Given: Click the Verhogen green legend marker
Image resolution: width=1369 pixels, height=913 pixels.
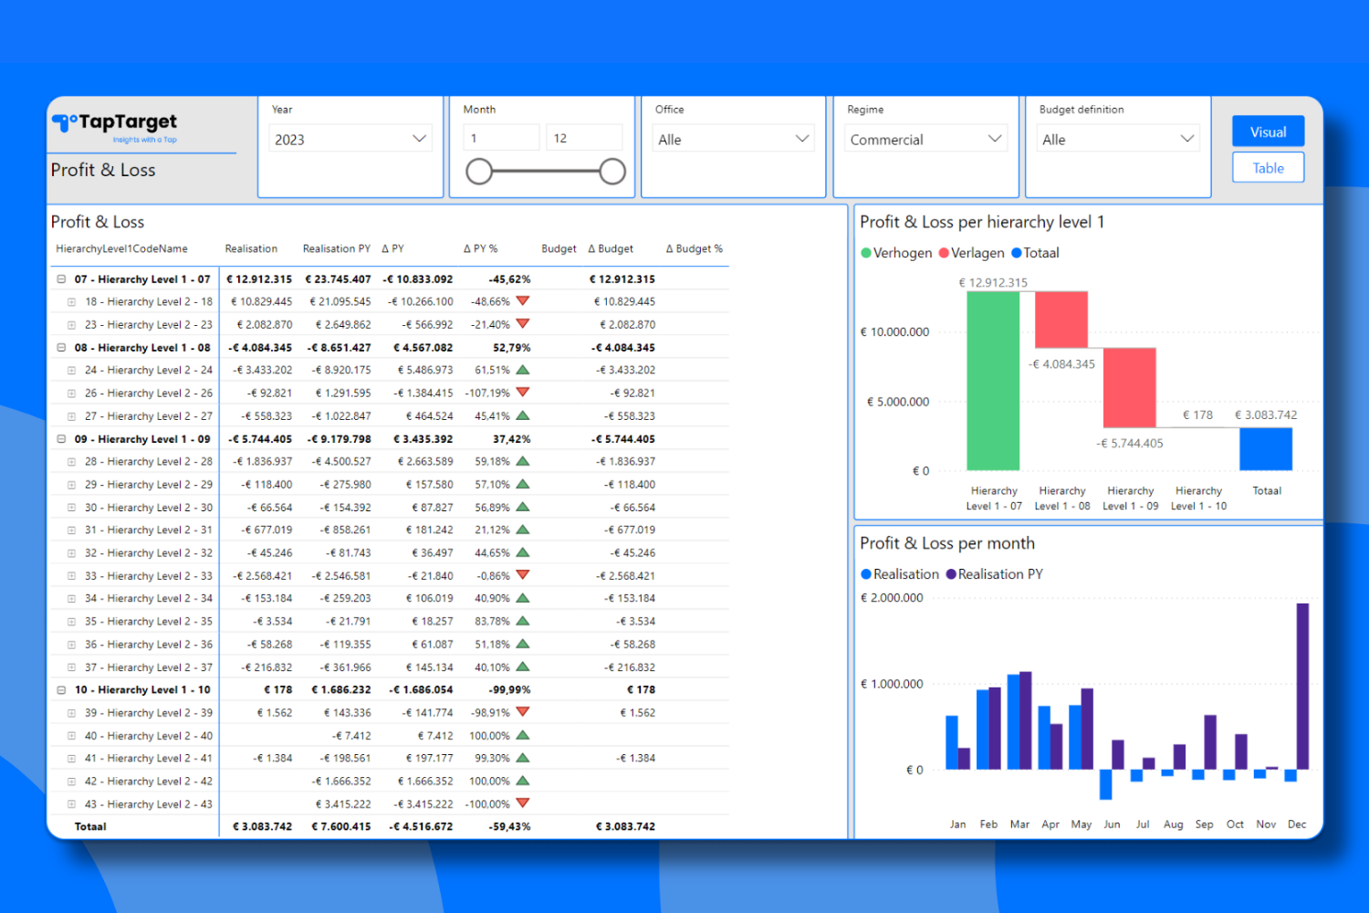Looking at the screenshot, I should pyautogui.click(x=866, y=253).
